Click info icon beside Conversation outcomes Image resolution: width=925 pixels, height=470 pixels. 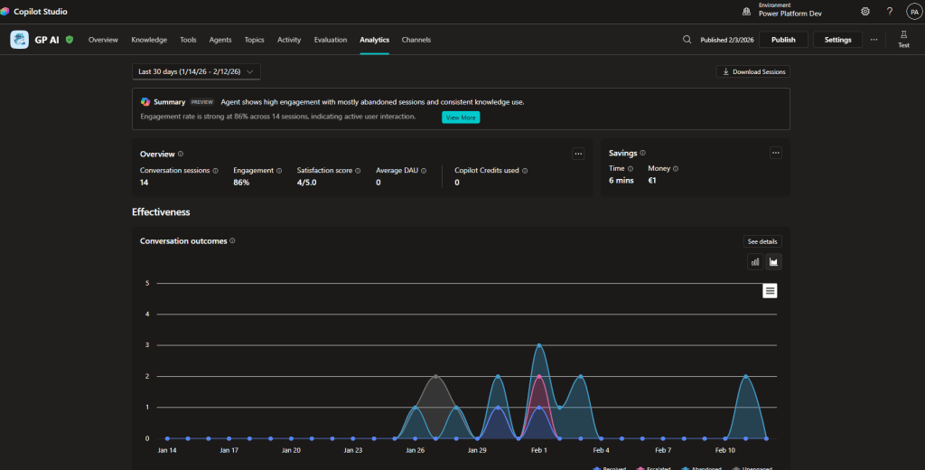tap(233, 241)
